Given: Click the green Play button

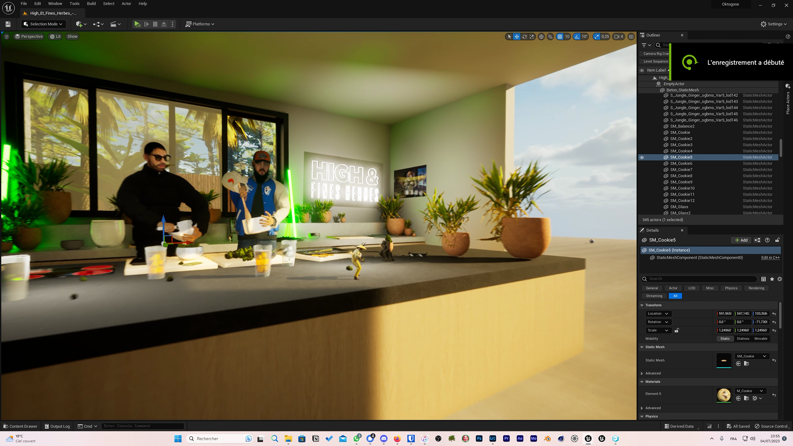Looking at the screenshot, I should click(137, 24).
